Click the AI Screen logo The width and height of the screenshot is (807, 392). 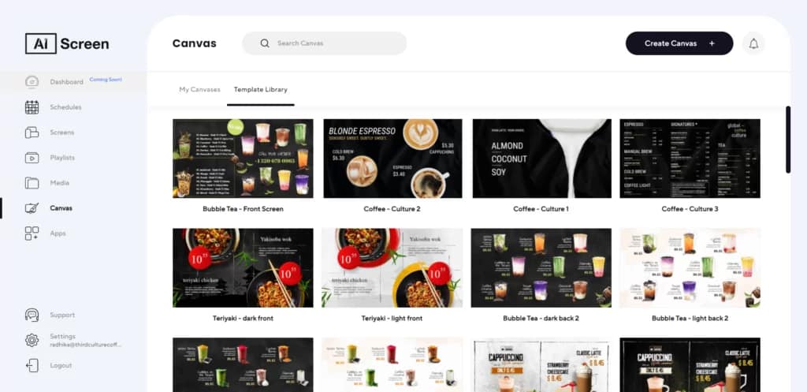(x=67, y=44)
